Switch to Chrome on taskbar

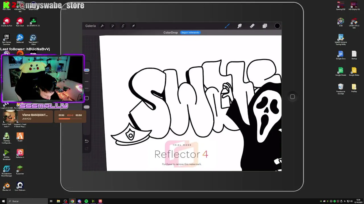[x=72, y=201]
